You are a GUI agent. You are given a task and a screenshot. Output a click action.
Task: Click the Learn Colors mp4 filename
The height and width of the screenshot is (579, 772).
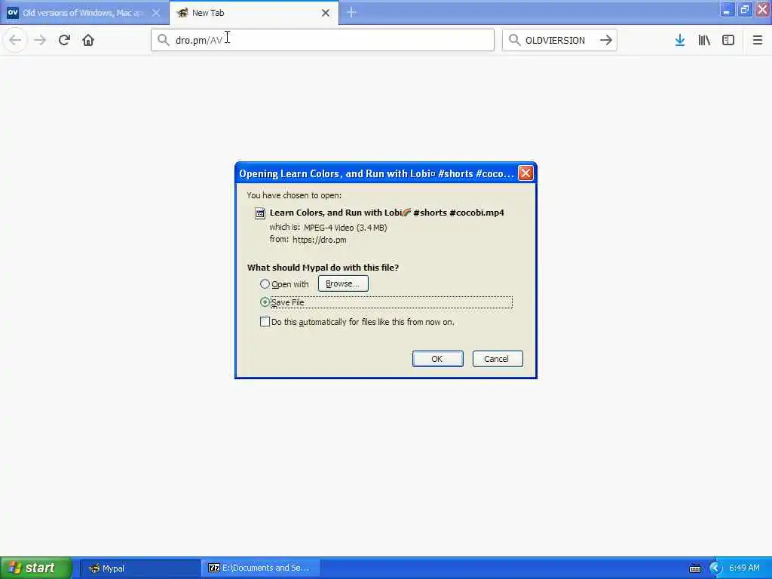(x=387, y=213)
